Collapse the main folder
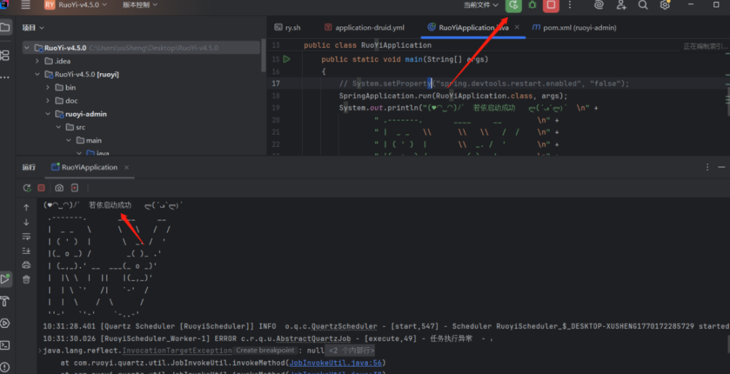 (68, 140)
